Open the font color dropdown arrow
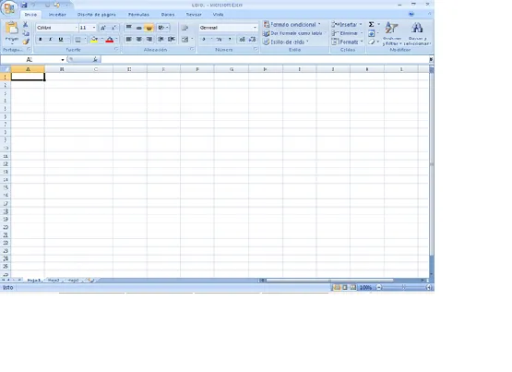 point(116,40)
